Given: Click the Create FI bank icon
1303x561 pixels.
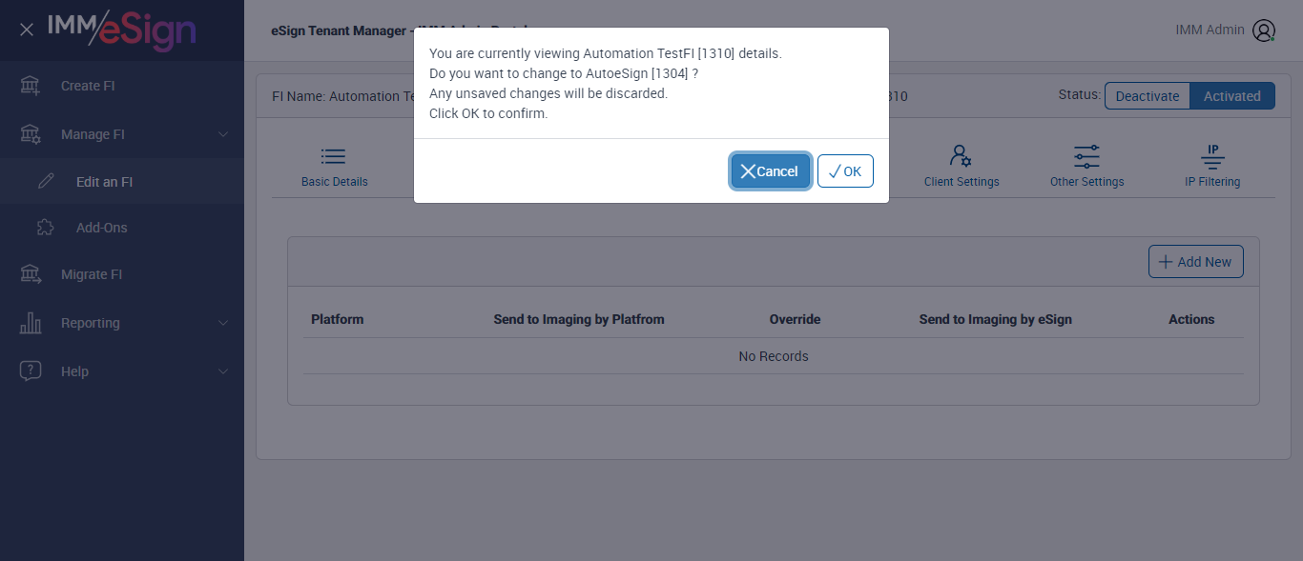Looking at the screenshot, I should [31, 86].
